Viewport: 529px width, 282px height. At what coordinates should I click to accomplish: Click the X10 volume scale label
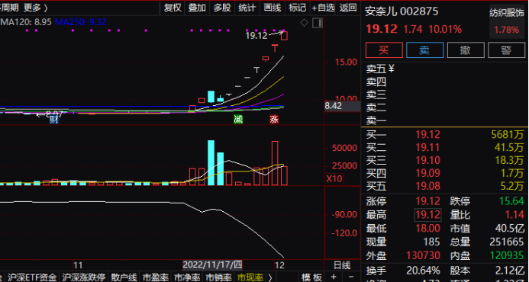(334, 178)
